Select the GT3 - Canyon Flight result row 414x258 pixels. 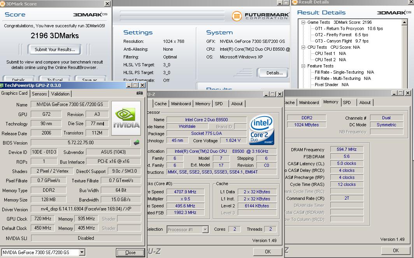click(342, 41)
